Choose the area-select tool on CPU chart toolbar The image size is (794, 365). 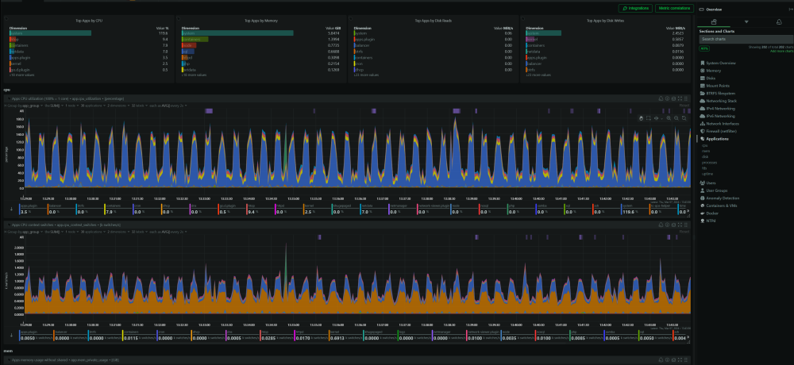649,118
